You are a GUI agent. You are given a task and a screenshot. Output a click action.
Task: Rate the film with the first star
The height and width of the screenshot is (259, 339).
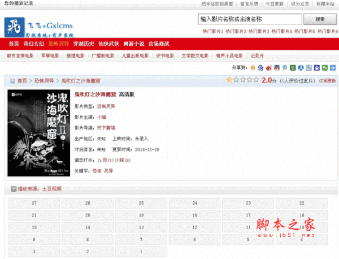click(229, 80)
